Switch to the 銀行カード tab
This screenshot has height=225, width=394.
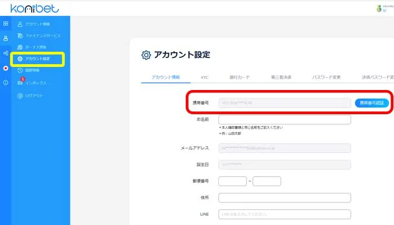pyautogui.click(x=241, y=77)
